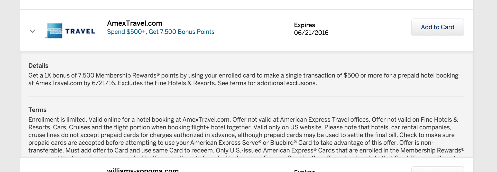
Task: Click the Expires label above the date
Action: point(305,25)
